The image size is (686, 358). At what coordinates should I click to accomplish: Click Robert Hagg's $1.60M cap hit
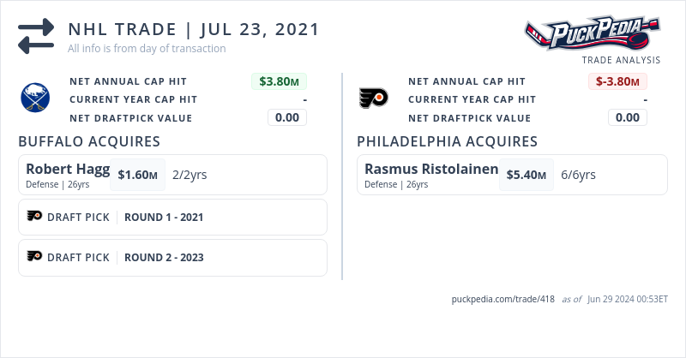(x=138, y=175)
